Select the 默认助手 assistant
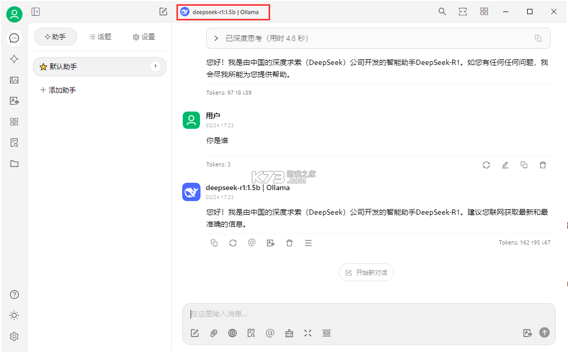Screen dimensions: 568x354 (99, 67)
